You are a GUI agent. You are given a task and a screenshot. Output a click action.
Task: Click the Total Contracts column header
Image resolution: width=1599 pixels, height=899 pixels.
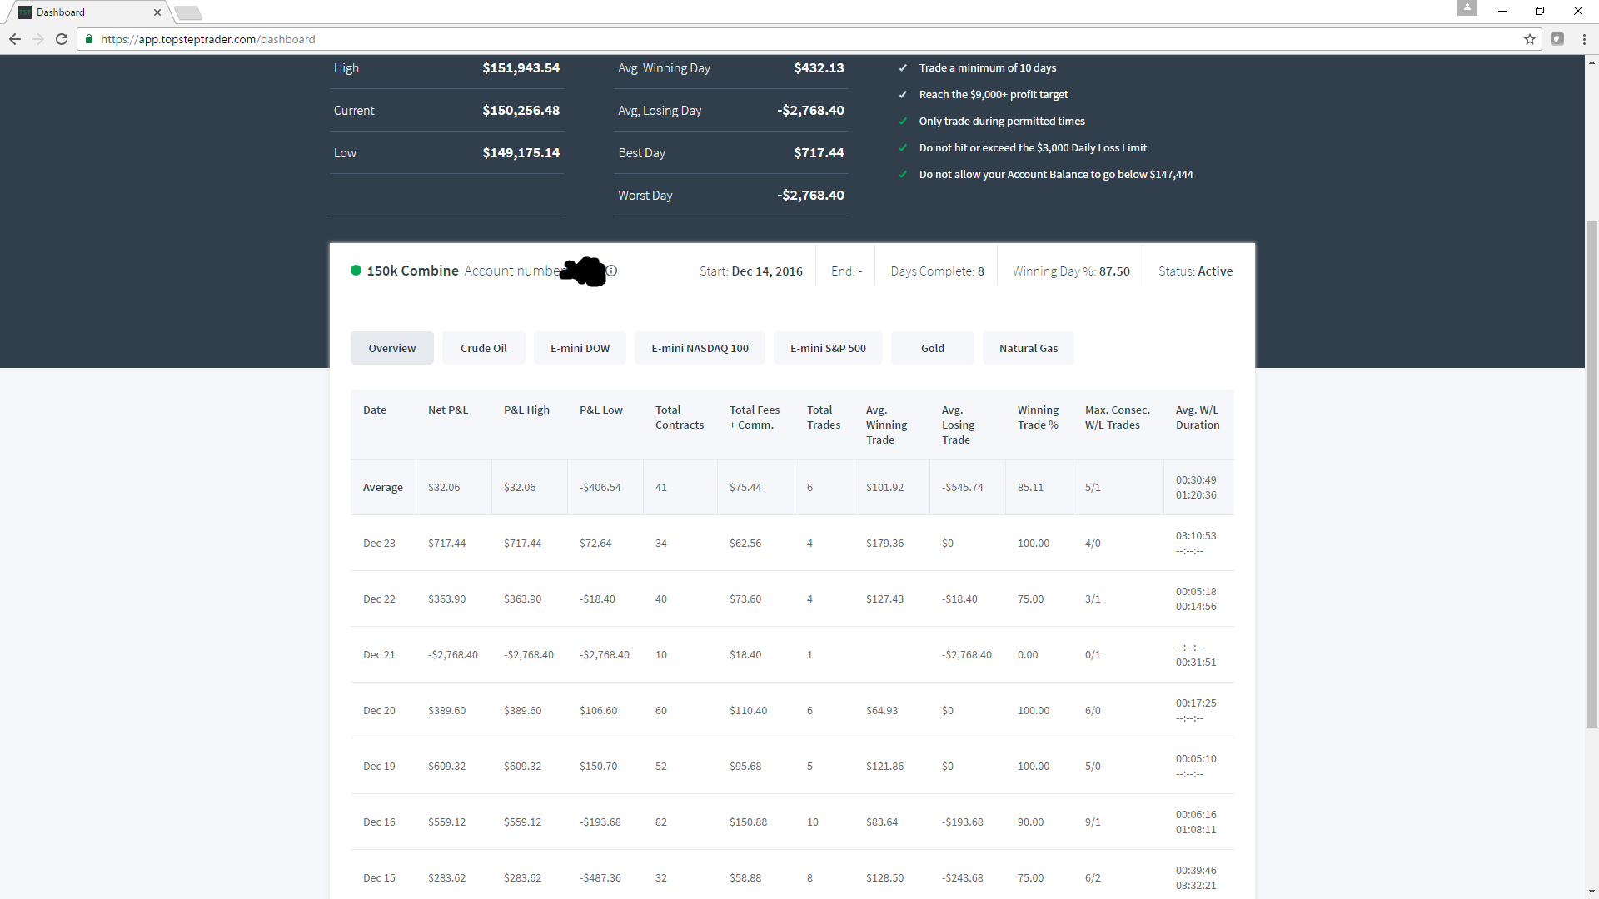[x=680, y=417]
